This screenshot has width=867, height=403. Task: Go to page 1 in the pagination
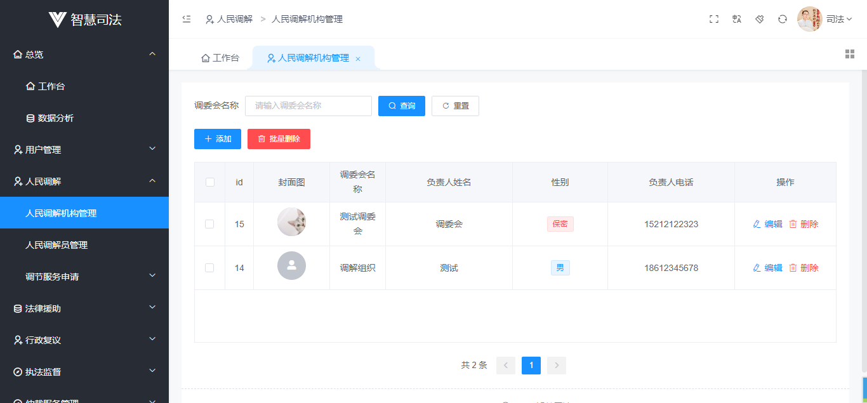531,365
